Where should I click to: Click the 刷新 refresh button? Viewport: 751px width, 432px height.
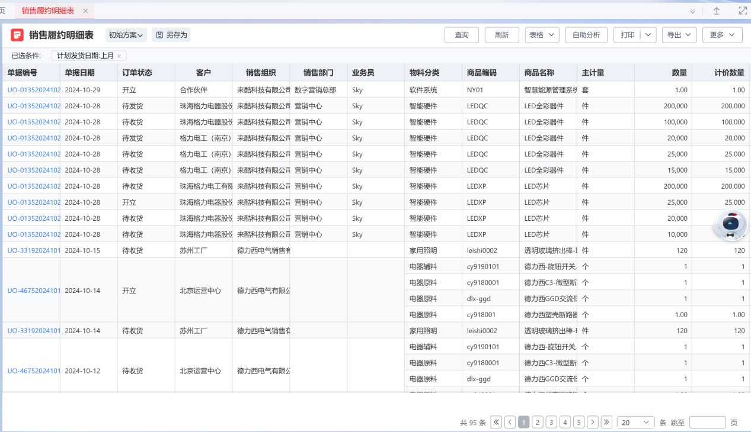click(501, 35)
